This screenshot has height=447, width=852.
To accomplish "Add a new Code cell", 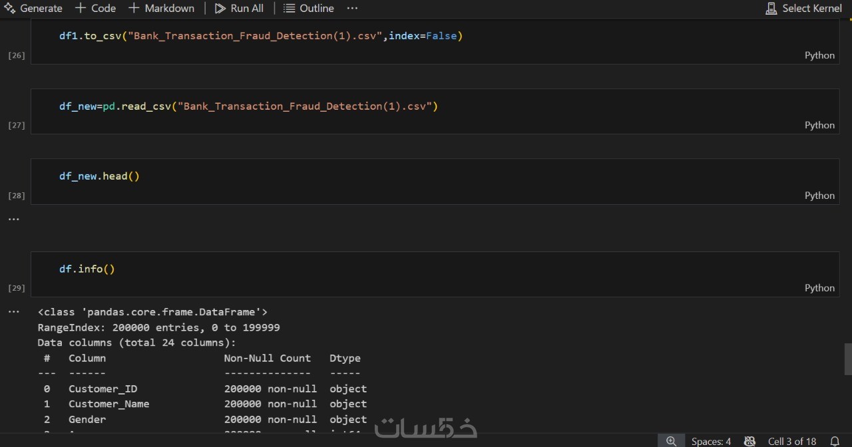I will (x=95, y=8).
